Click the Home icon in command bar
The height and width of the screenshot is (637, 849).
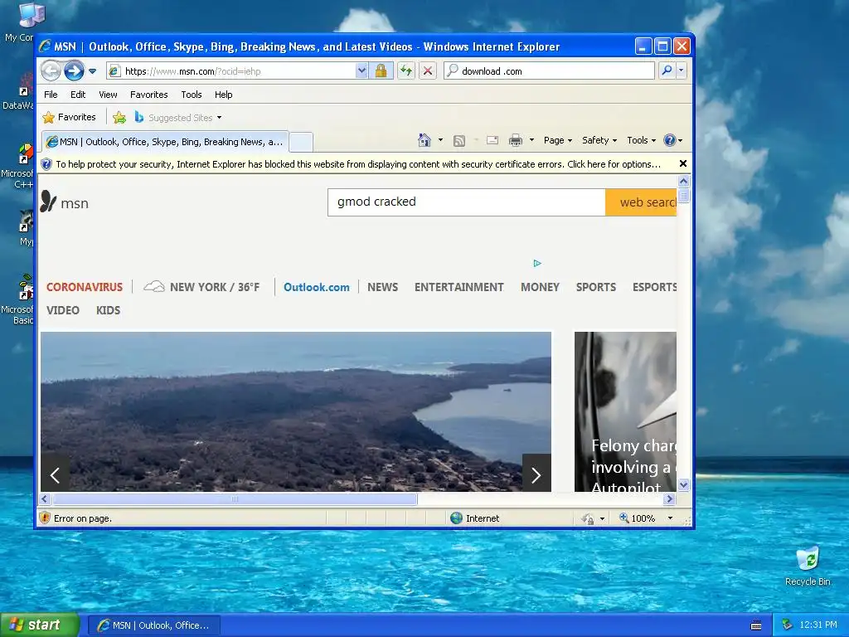click(x=424, y=140)
